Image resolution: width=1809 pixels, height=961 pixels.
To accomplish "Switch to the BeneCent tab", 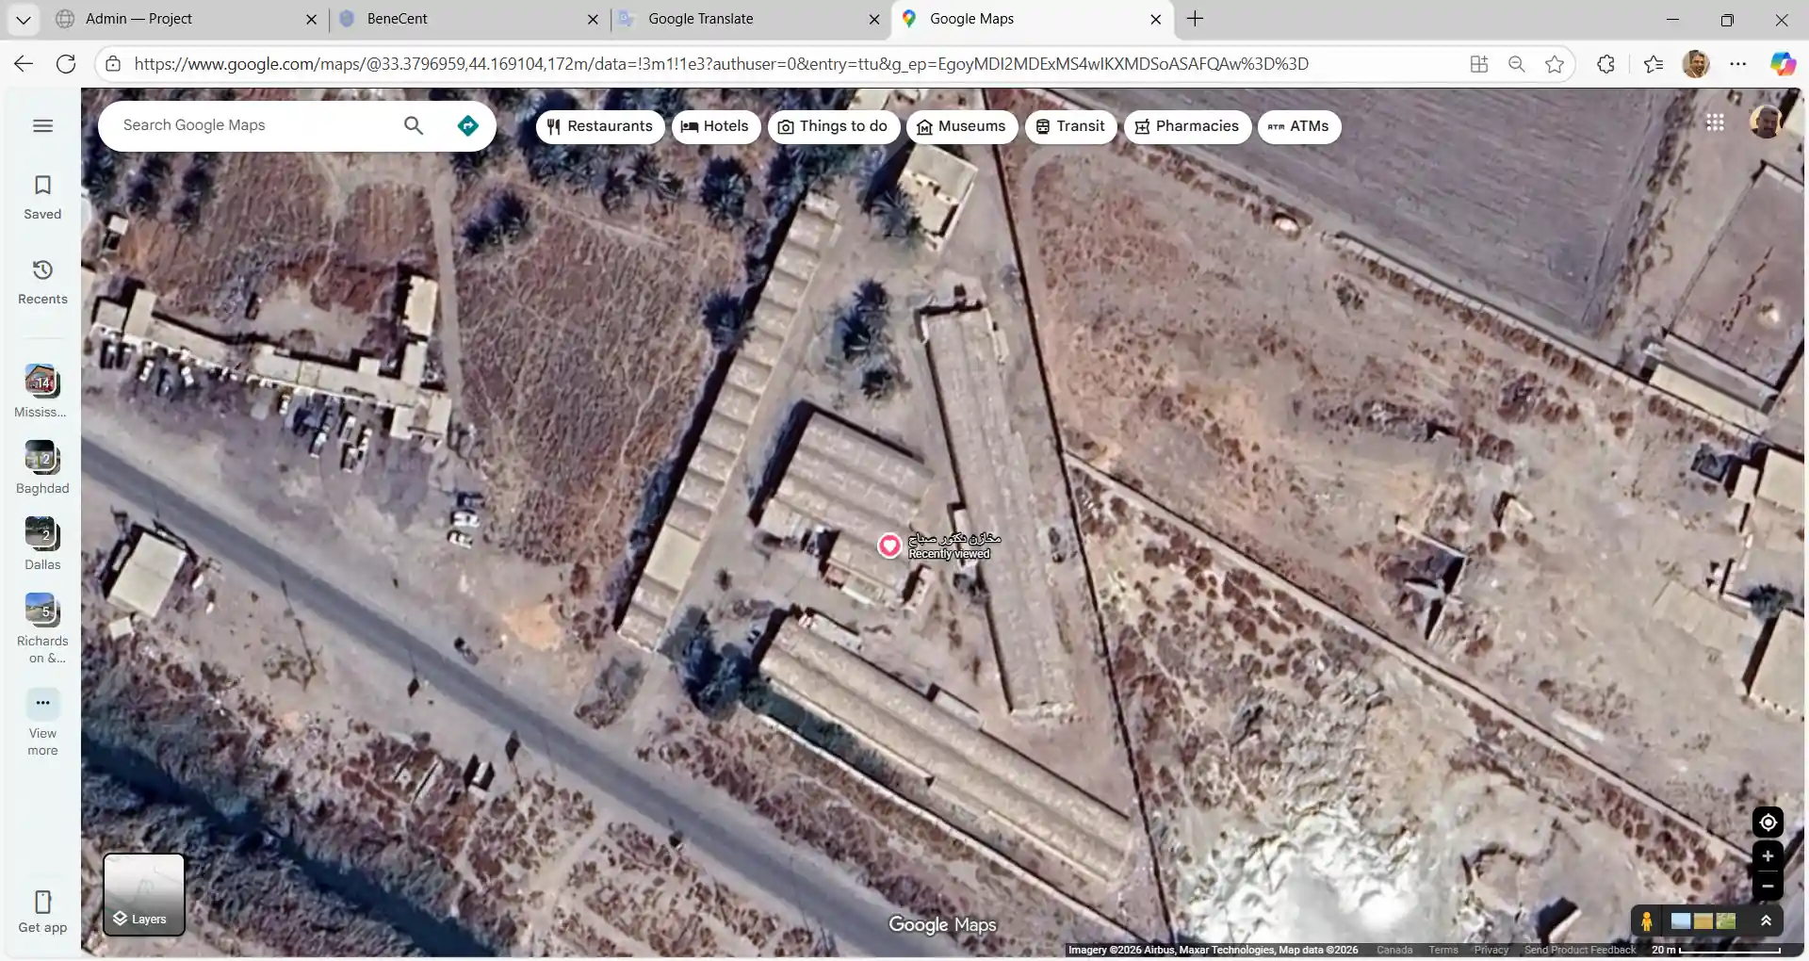I will [x=397, y=19].
